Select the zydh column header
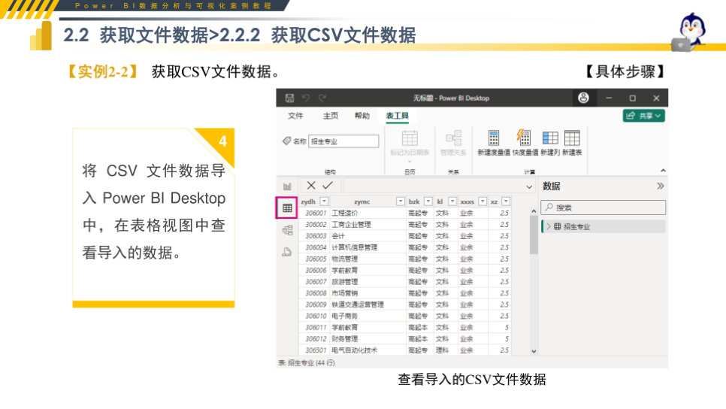This screenshot has height=409, width=726. pyautogui.click(x=308, y=201)
